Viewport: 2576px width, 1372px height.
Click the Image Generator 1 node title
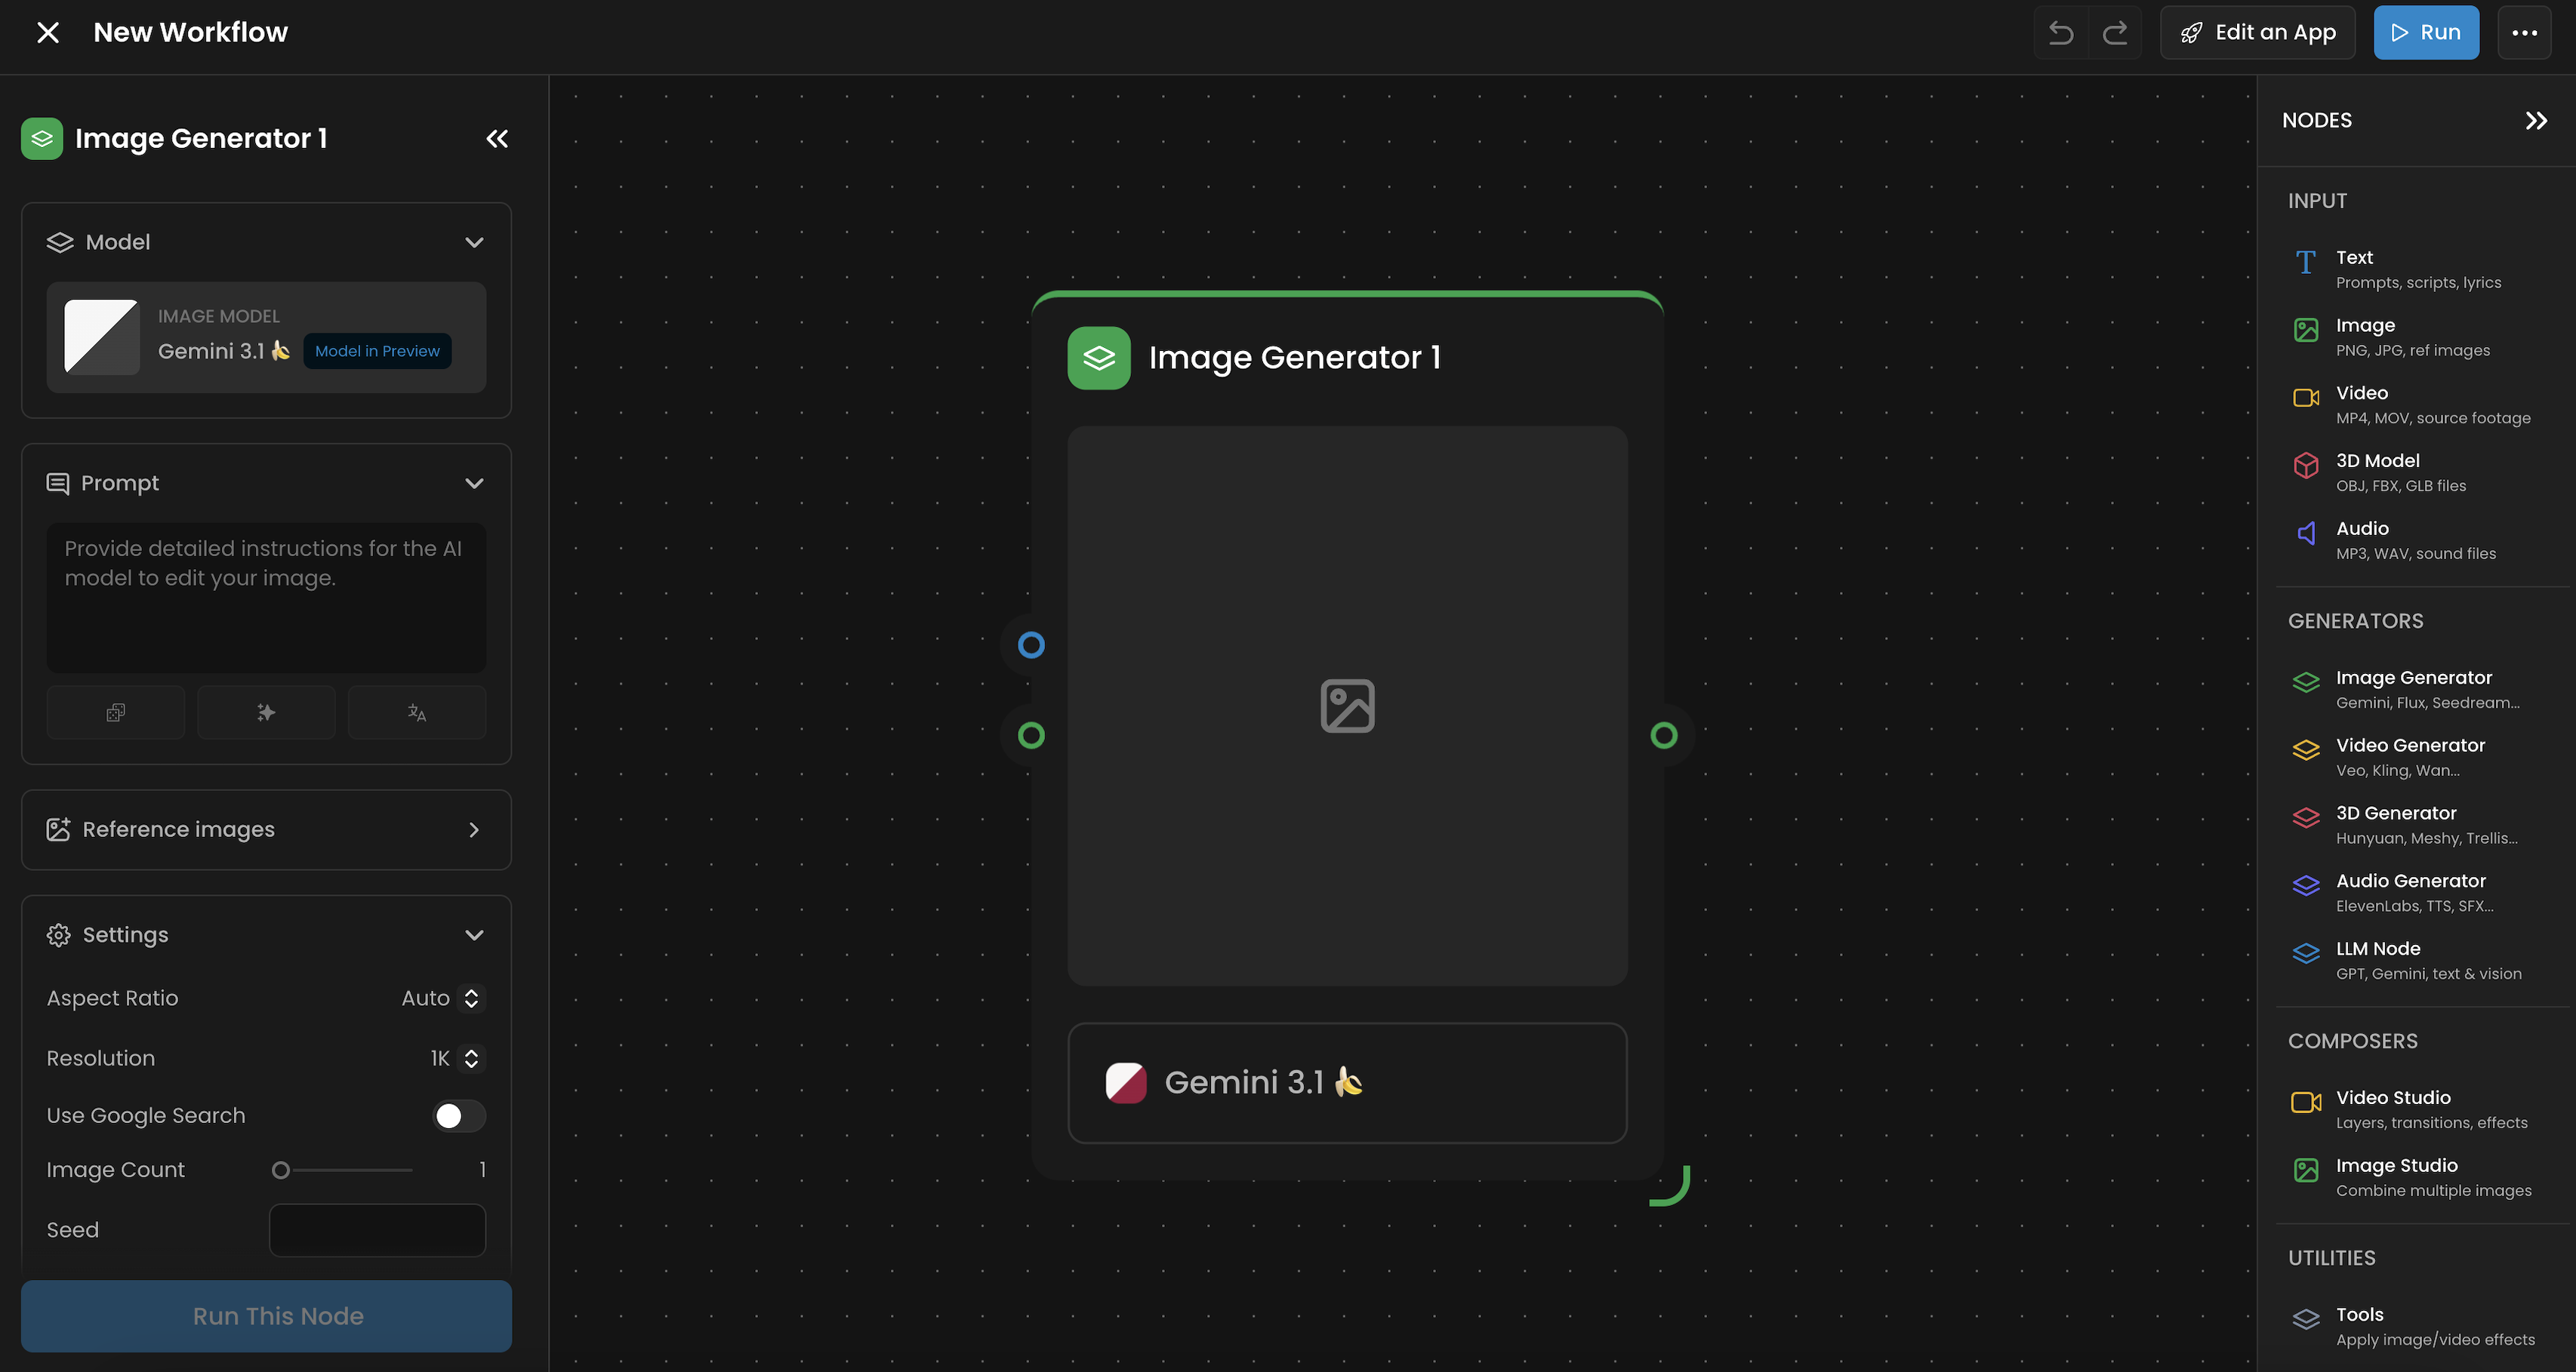pos(1295,358)
